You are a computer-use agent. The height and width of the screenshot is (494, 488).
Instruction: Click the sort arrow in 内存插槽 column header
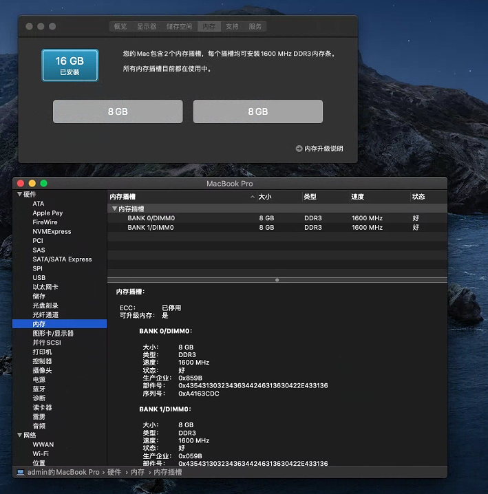[253, 197]
